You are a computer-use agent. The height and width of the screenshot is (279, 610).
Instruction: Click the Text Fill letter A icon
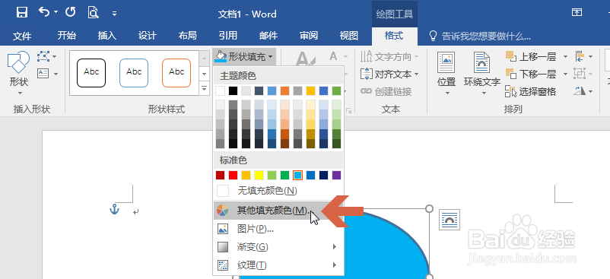333,57
